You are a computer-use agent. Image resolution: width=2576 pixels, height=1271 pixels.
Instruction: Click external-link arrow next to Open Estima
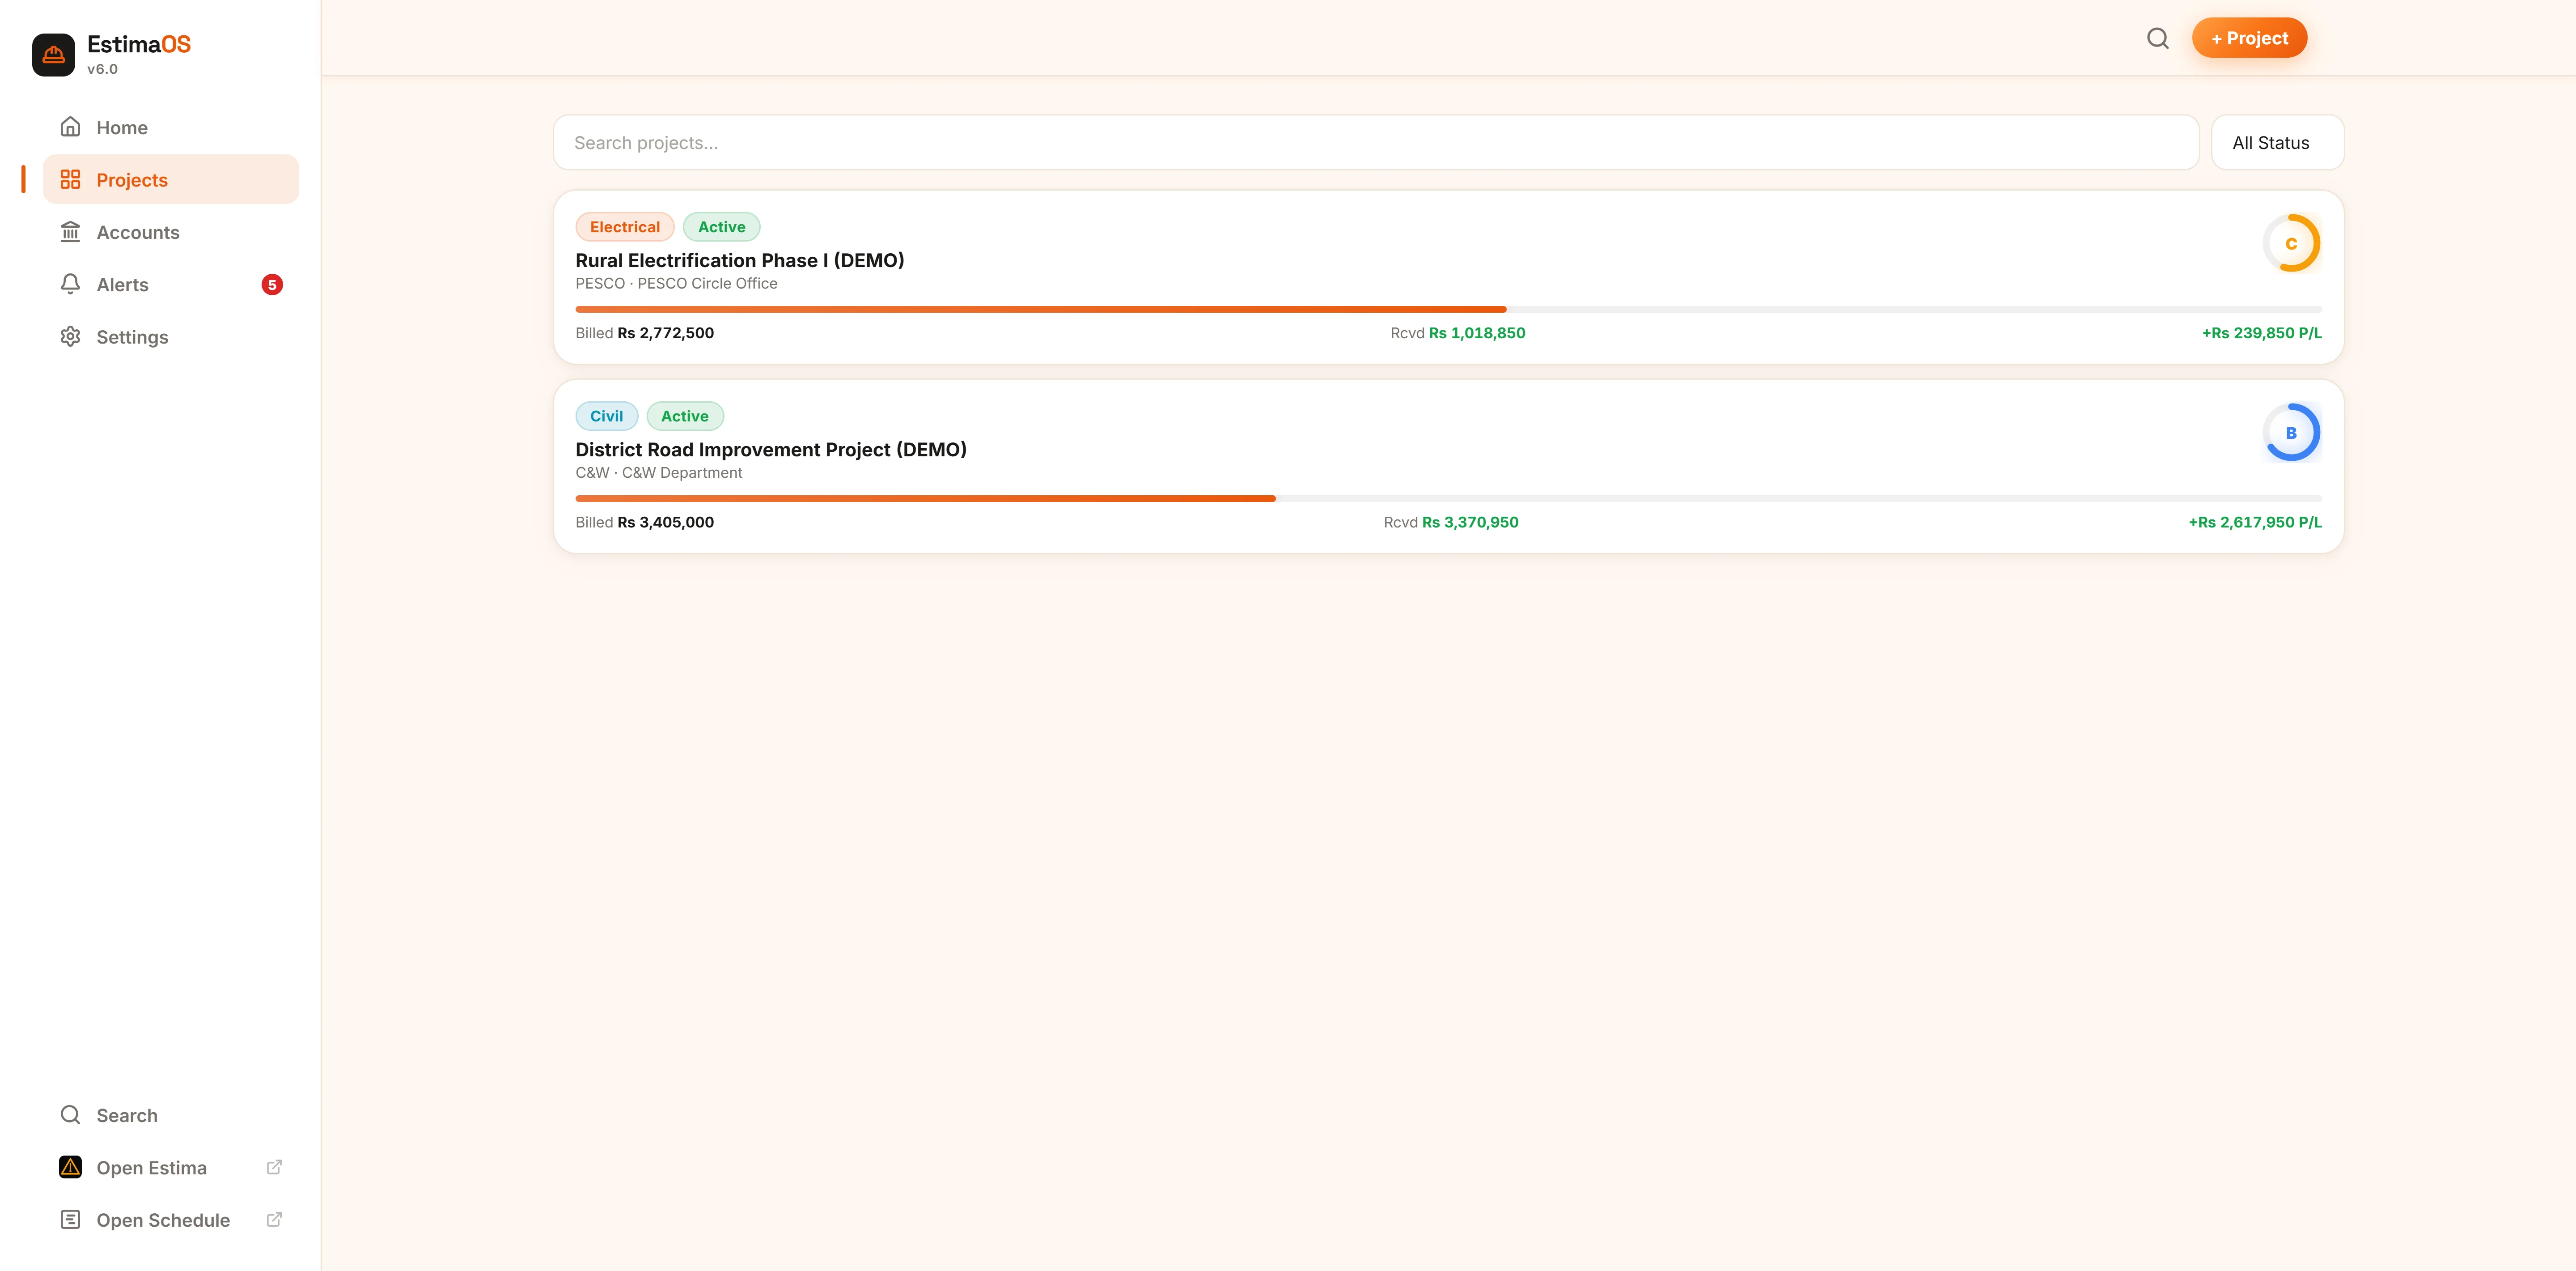pyautogui.click(x=274, y=1167)
